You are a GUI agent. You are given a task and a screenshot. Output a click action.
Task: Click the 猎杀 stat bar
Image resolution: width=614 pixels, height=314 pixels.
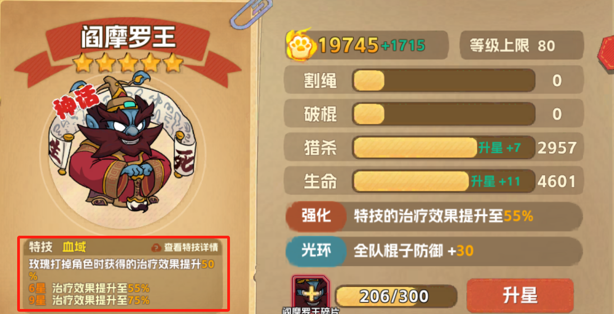tap(443, 147)
